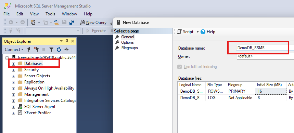
Task: Select the General page
Action: point(128,37)
